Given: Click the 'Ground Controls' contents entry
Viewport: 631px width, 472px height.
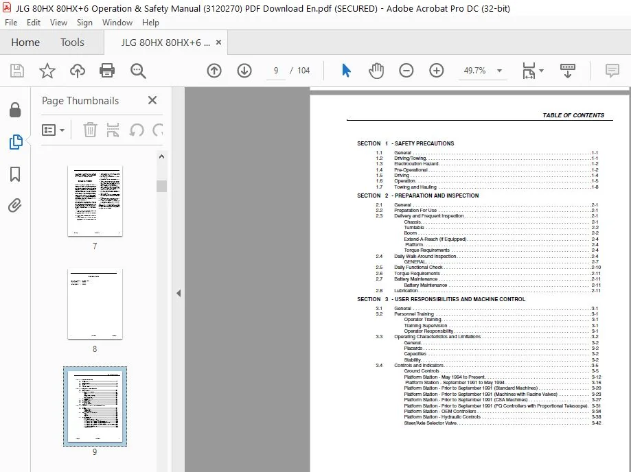Looking at the screenshot, I should 421,371.
